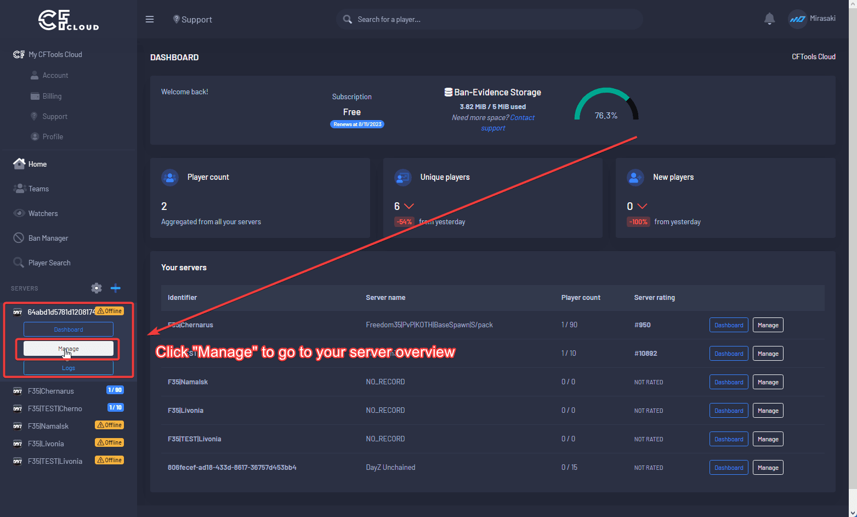Click the DayZ icon beside F35|Chernarus
The height and width of the screenshot is (517, 857).
(x=18, y=391)
